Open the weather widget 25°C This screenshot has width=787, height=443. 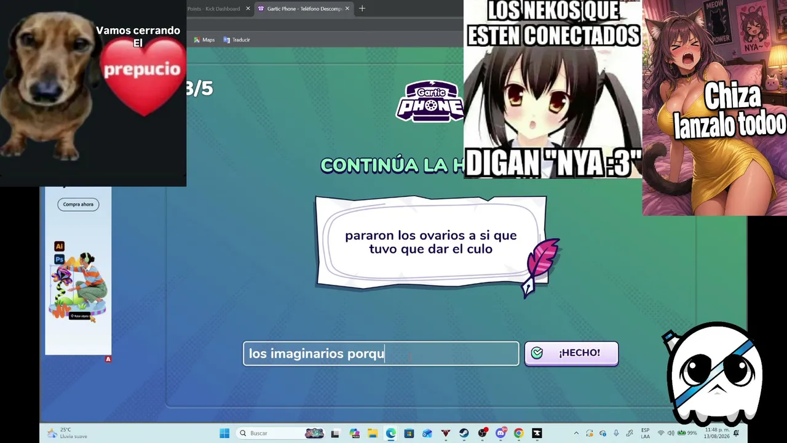tap(68, 433)
